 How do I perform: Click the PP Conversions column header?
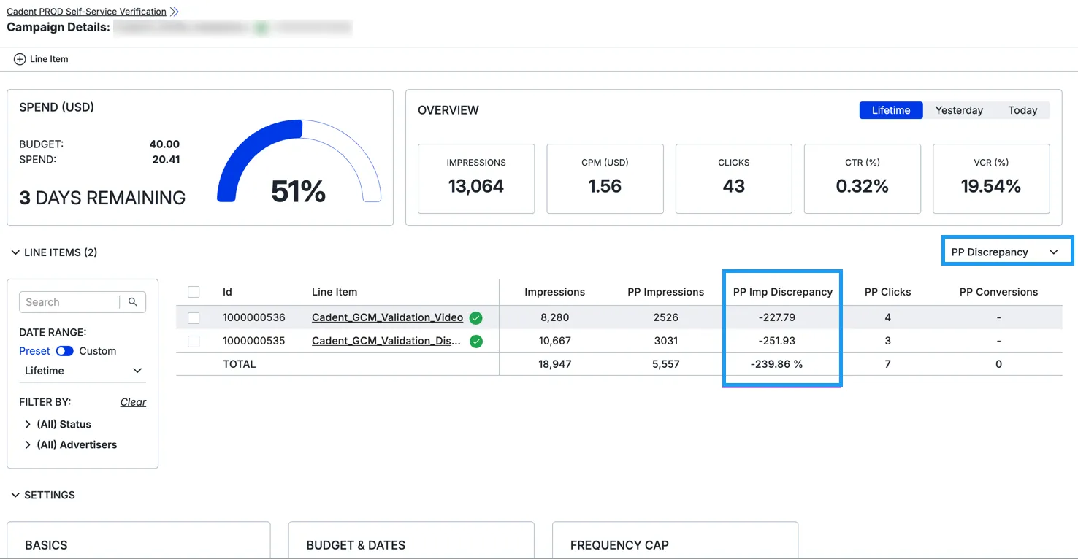[x=998, y=292]
